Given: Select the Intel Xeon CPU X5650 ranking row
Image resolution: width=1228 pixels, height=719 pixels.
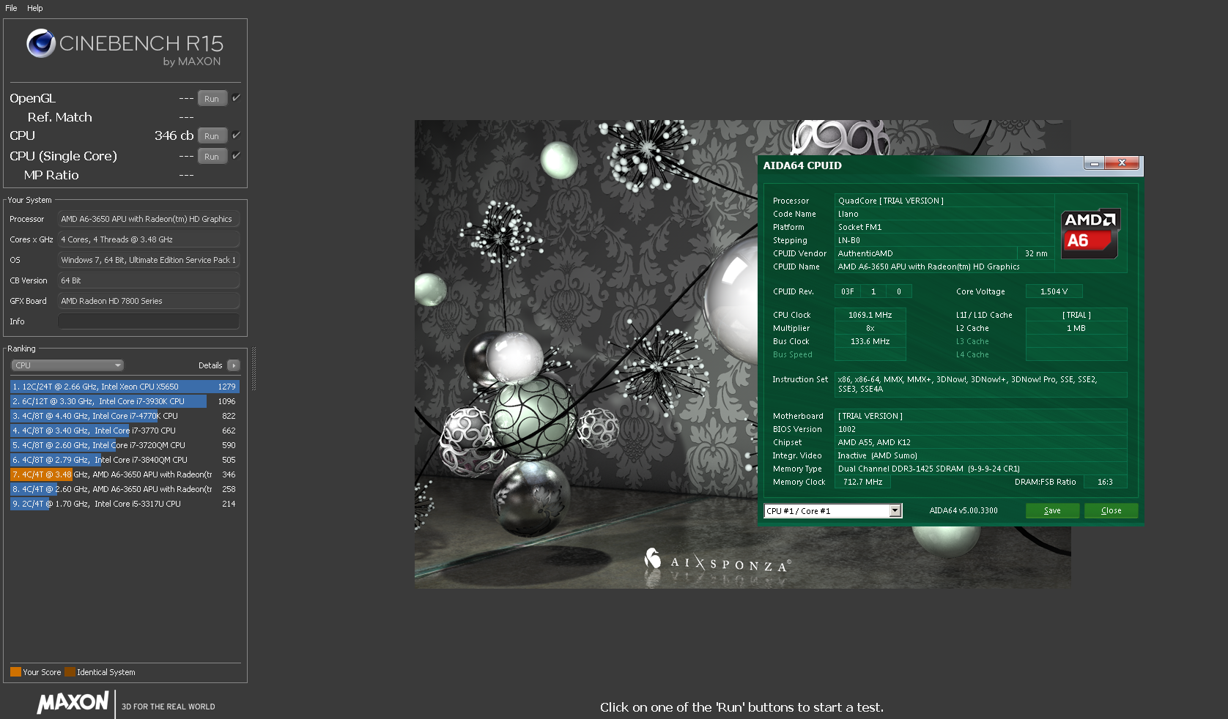Looking at the screenshot, I should coord(125,387).
